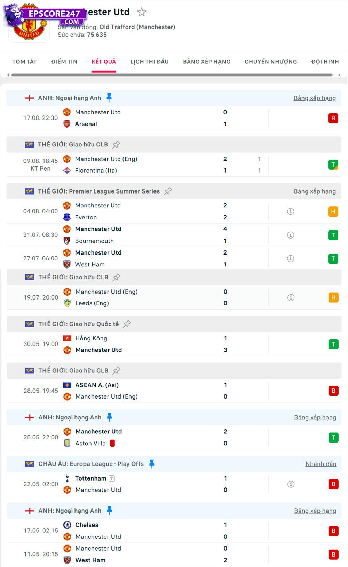Screen dimensions: 348x567
Task: Switch to the Lịch thi đấu tab
Action: (x=149, y=62)
